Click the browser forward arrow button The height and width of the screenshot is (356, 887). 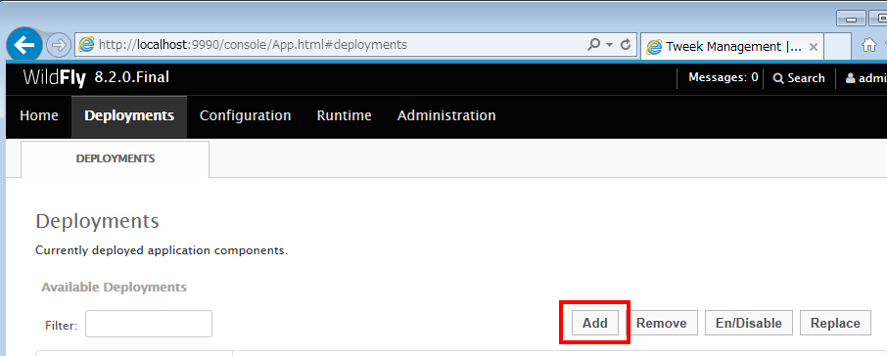pyautogui.click(x=58, y=45)
